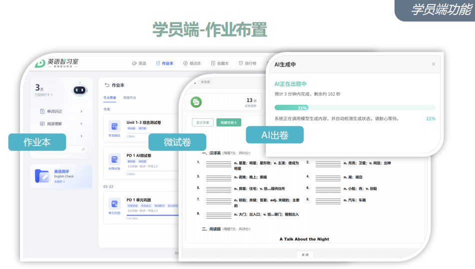Select the 作业本 top navigation tab
475x269 pixels.
tap(165, 63)
